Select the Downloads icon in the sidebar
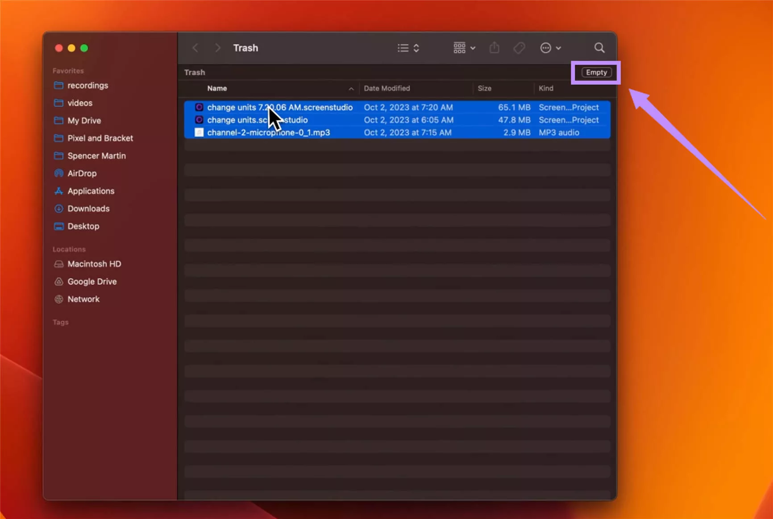This screenshot has height=519, width=773. click(59, 208)
